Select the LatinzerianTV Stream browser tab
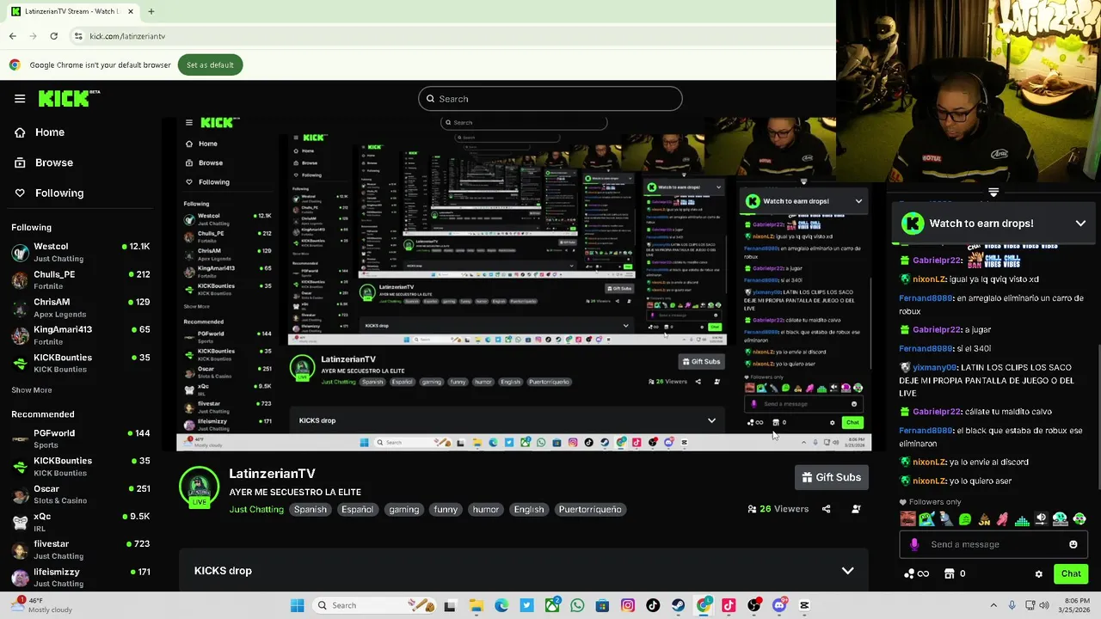This screenshot has width=1101, height=619. pos(72,11)
